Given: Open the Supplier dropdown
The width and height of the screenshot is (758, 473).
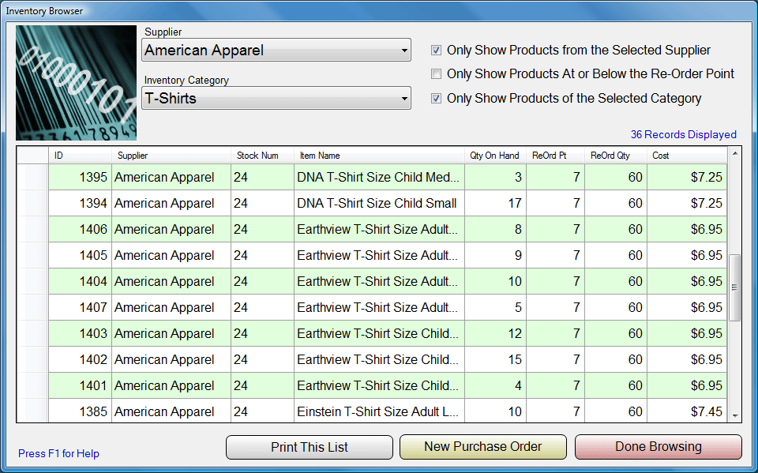Looking at the screenshot, I should point(276,51).
